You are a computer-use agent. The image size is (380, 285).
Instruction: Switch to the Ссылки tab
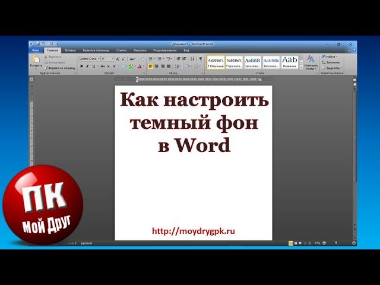point(121,50)
